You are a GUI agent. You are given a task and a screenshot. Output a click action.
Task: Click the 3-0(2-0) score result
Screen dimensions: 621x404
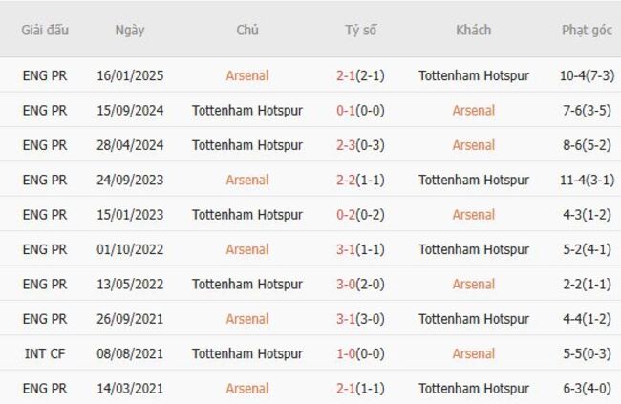pos(360,284)
